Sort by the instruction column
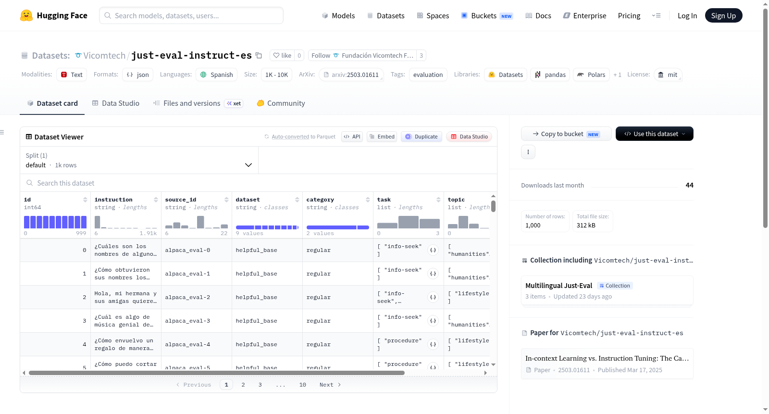 pos(156,200)
